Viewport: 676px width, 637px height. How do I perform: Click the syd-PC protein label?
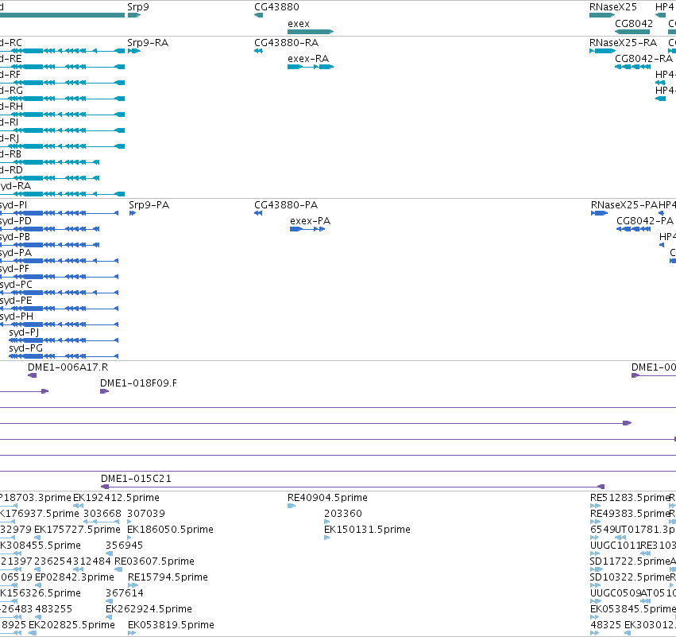(16, 285)
